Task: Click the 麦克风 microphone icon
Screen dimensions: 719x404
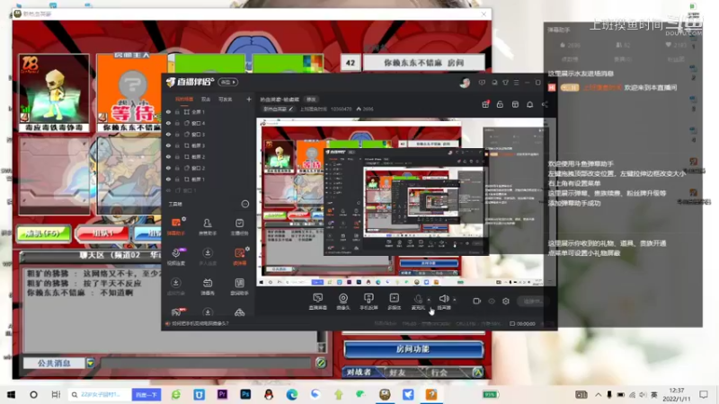Action: coord(418,299)
